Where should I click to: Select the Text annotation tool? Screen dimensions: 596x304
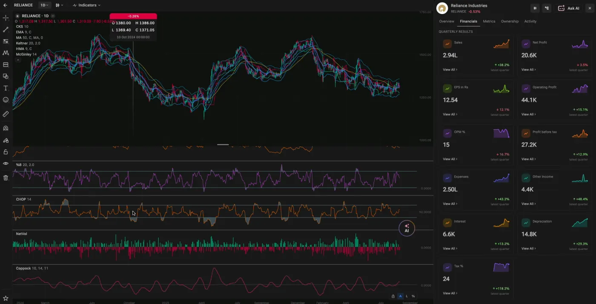coord(6,88)
